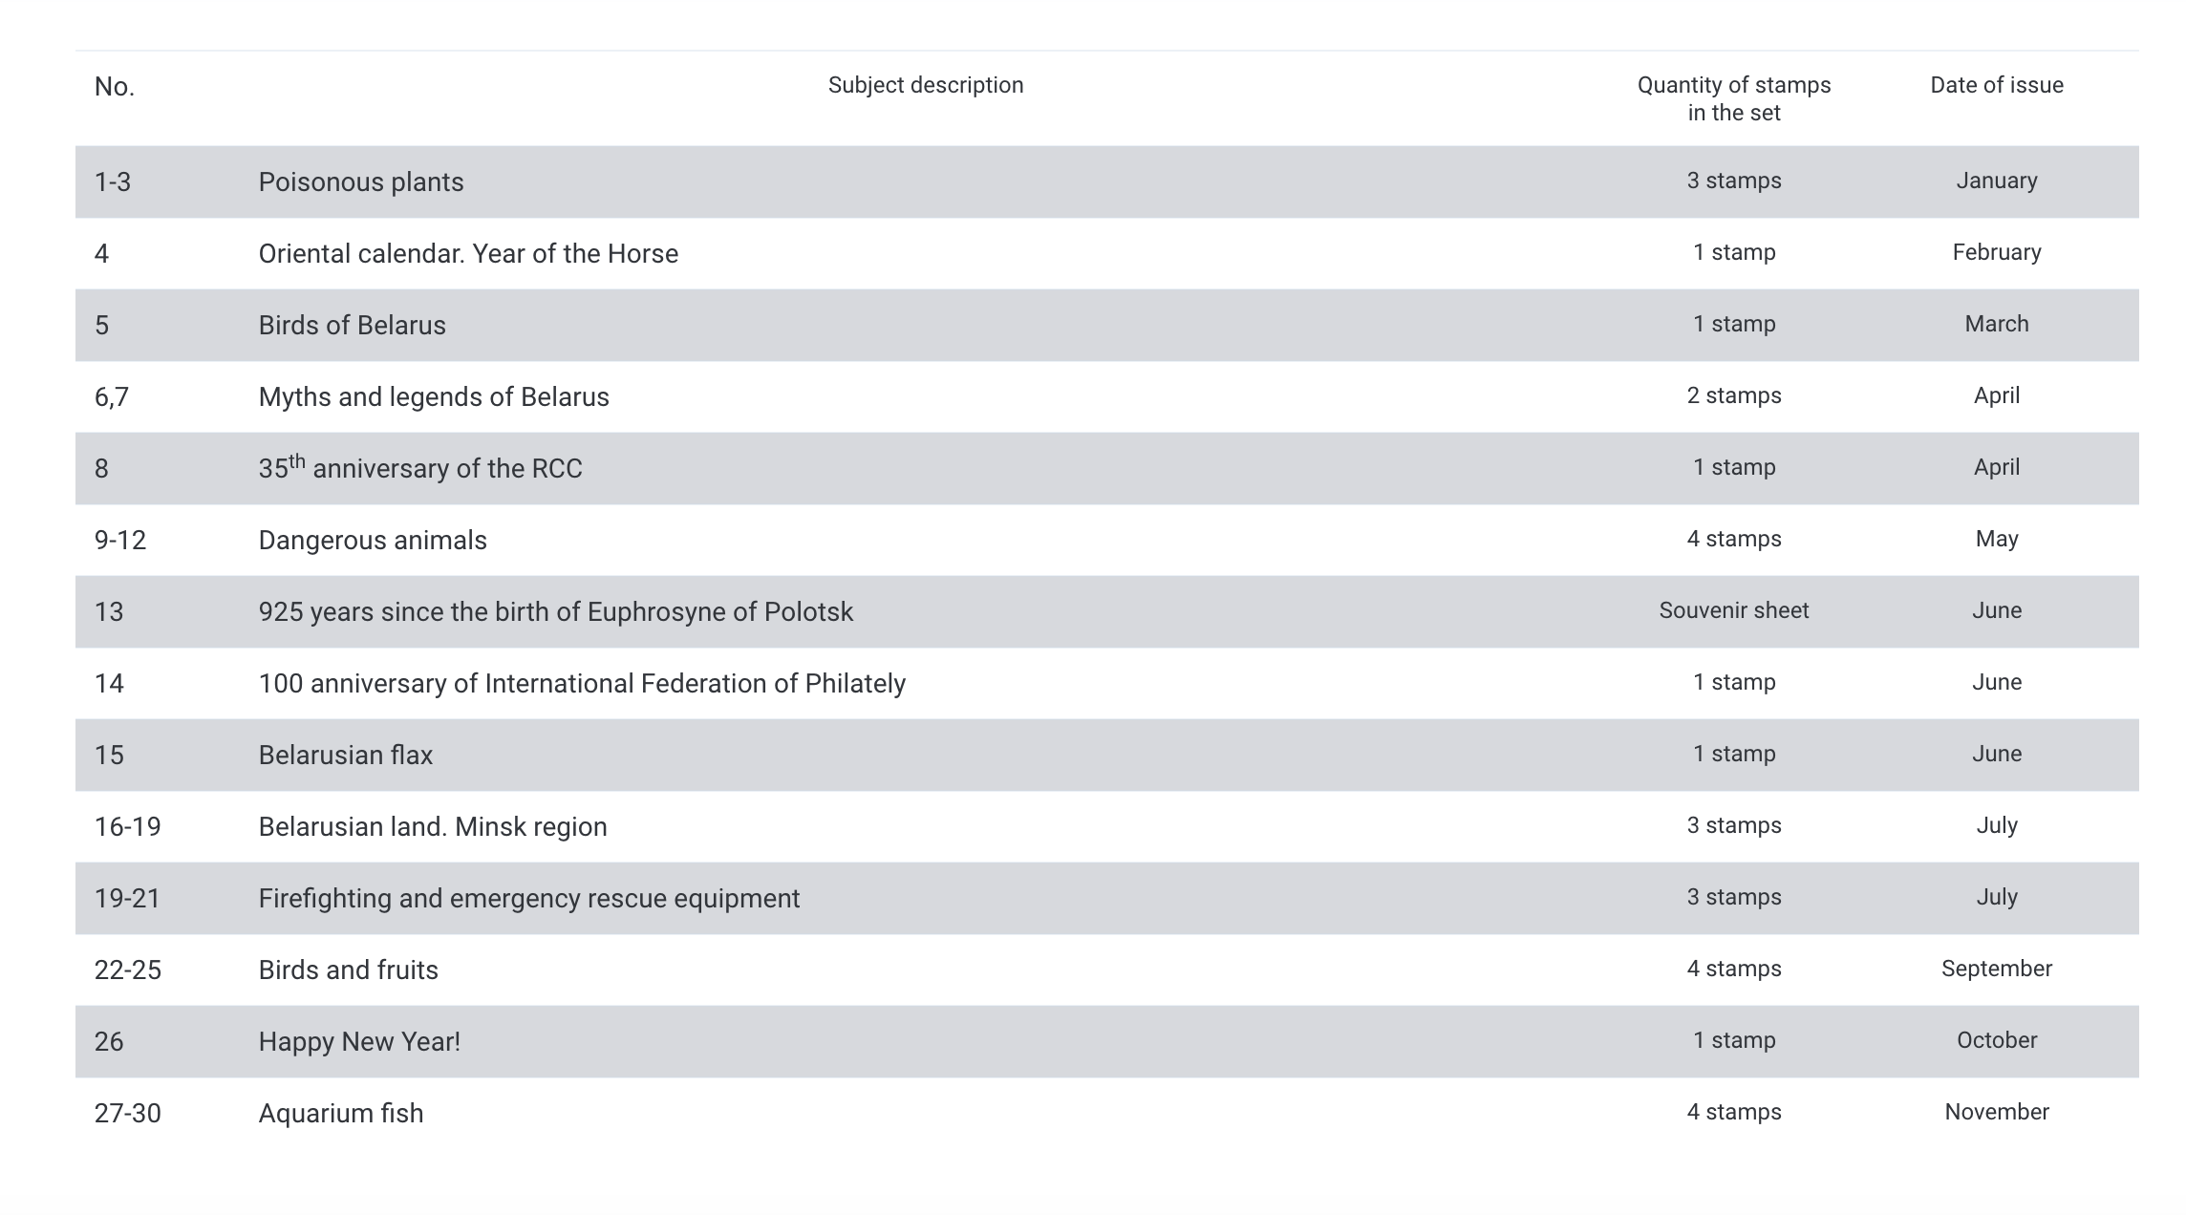Select the 'Birds of Belarus' entry
The width and height of the screenshot is (2186, 1215).
click(x=352, y=325)
